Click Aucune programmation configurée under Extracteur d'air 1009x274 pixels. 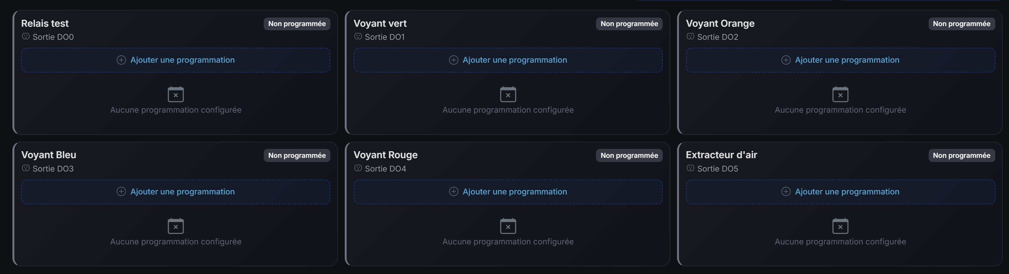[840, 242]
